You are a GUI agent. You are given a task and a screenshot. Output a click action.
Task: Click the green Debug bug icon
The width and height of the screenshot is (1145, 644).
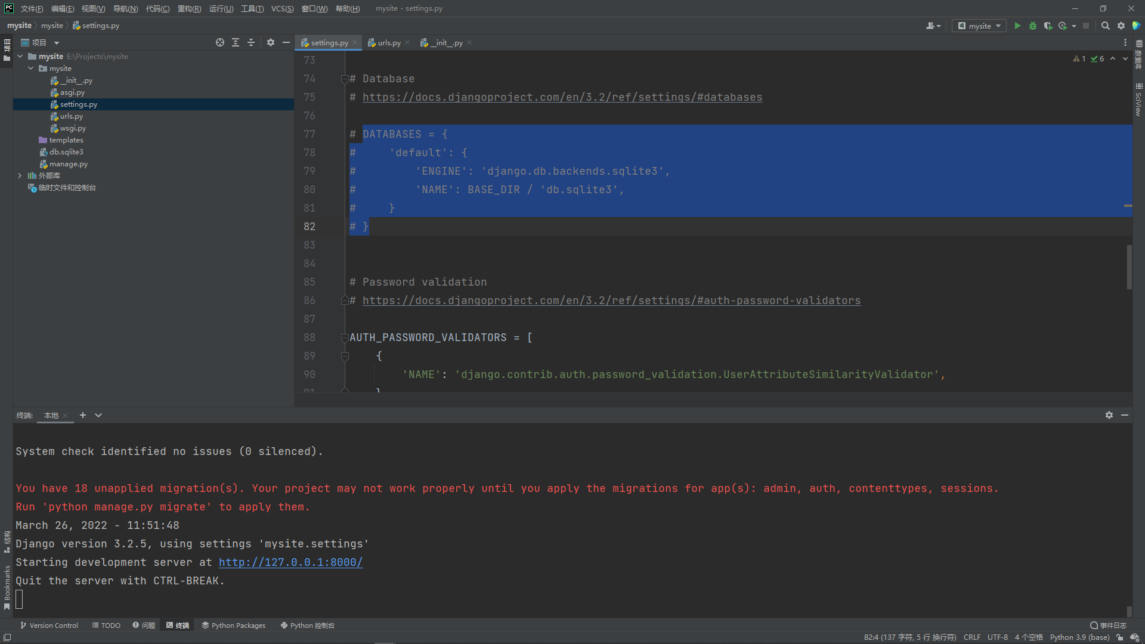1033,26
